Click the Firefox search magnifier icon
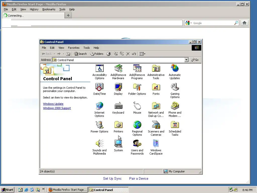Image resolution: width=257 pixels, height=193 pixels. click(x=236, y=23)
